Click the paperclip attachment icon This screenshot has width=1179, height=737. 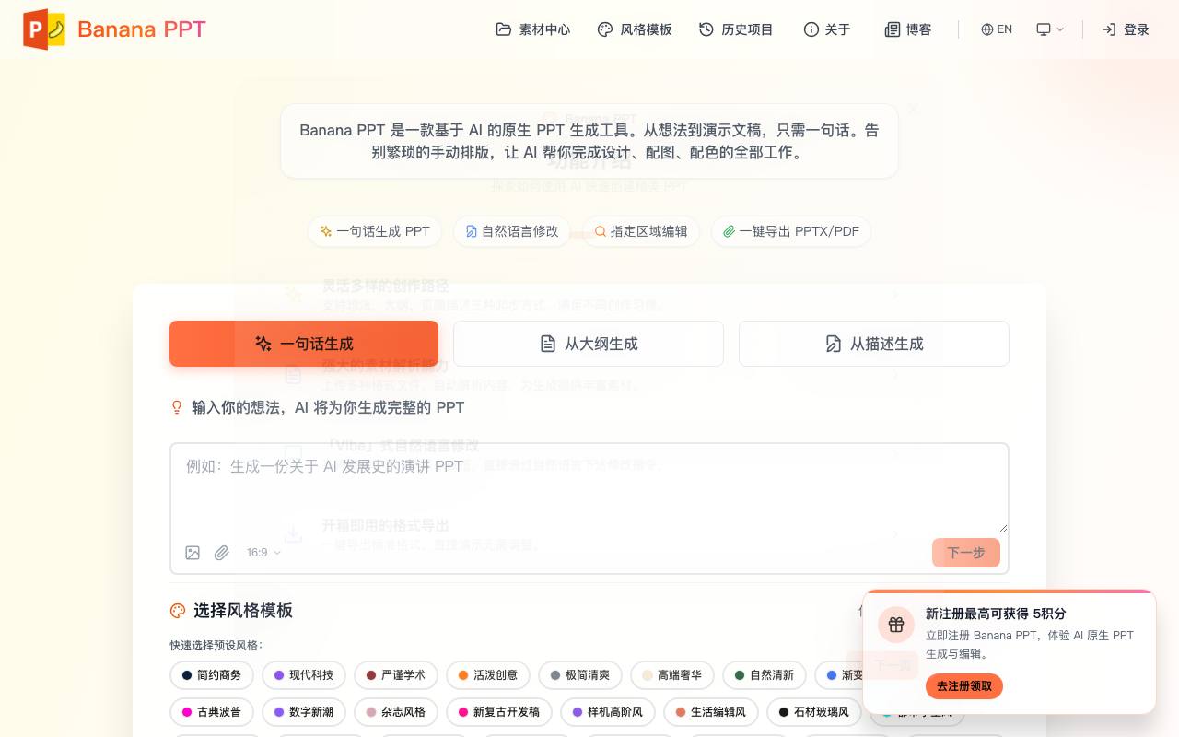tap(222, 553)
